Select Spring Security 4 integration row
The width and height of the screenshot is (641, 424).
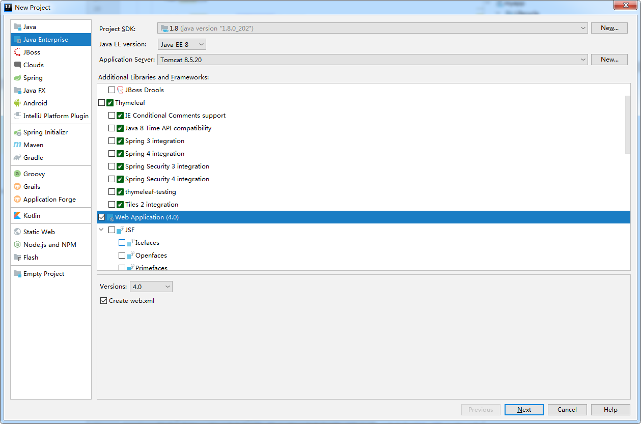(x=364, y=179)
